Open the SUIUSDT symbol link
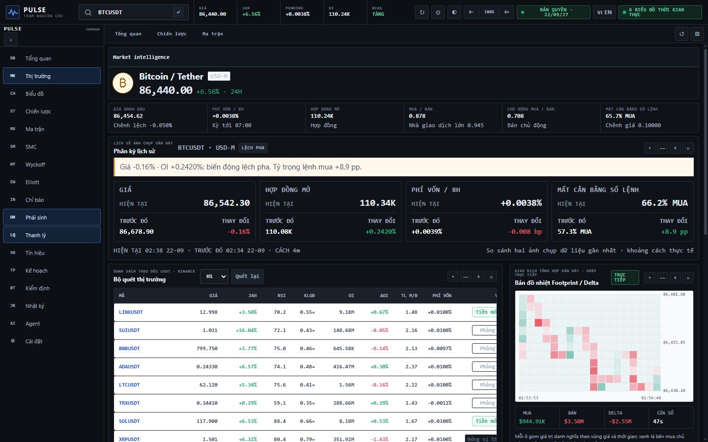Screen dimensions: 708x442 129,331
